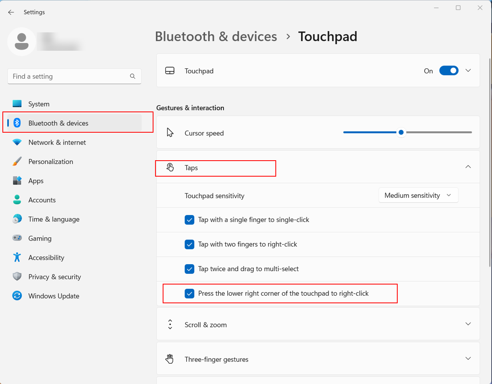Uncheck Tap twice and drag to multi-select
This screenshot has width=492, height=384.
tap(189, 269)
